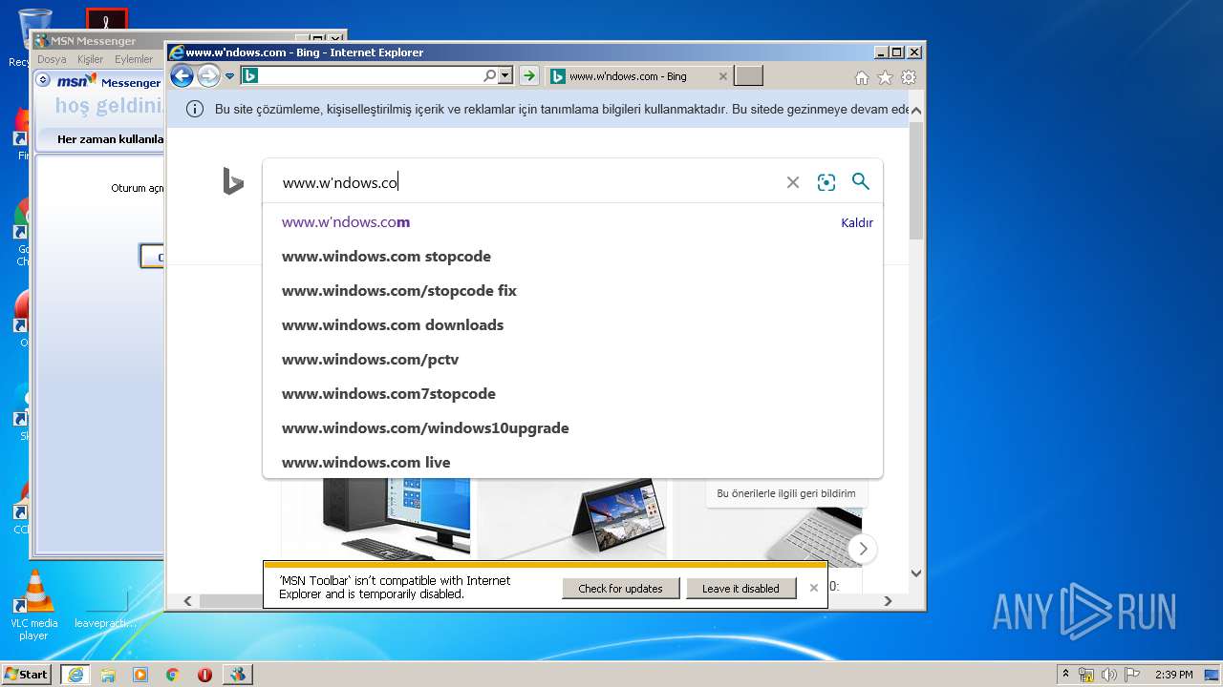
Task: Open the recent pages dropdown arrow
Action: pos(229,76)
